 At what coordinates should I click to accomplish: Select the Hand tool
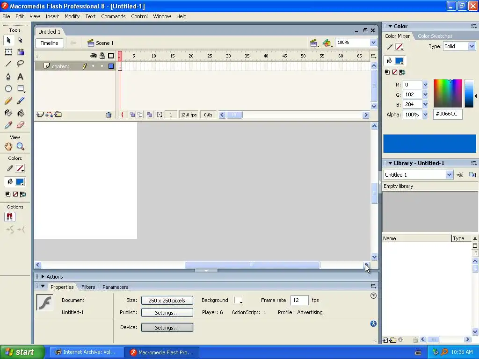click(8, 146)
